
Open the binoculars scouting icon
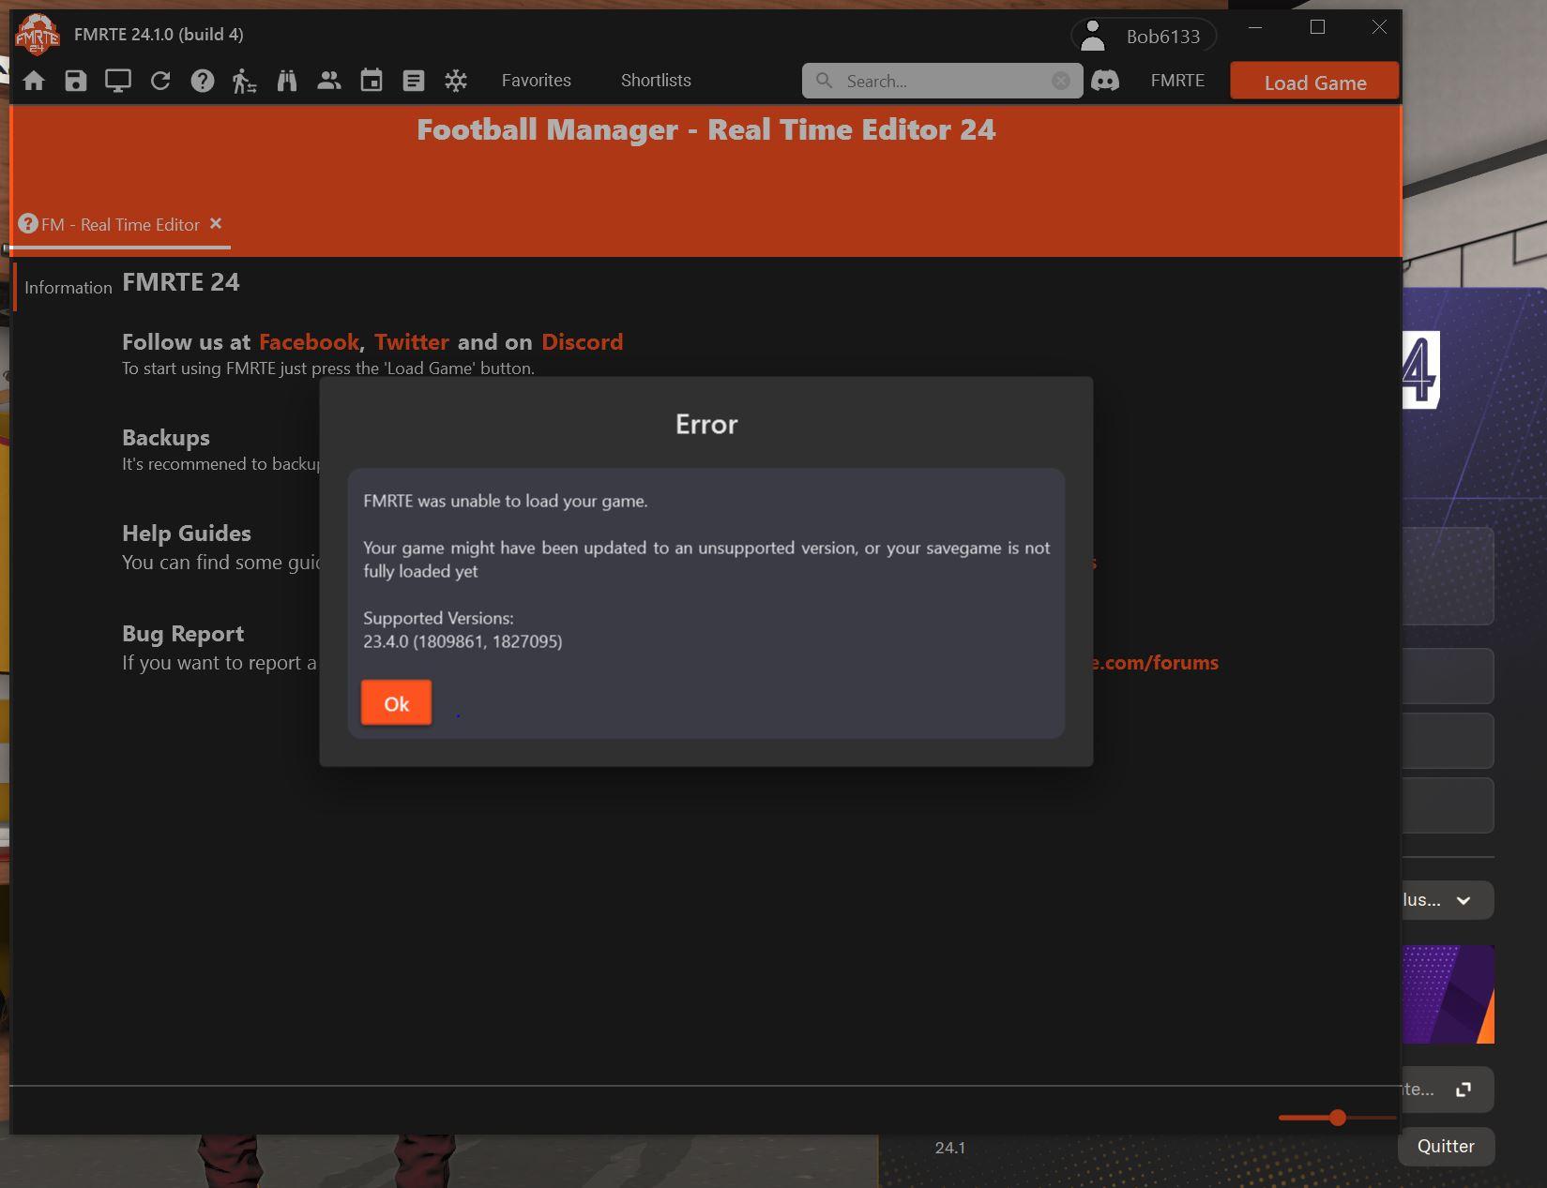click(x=287, y=81)
